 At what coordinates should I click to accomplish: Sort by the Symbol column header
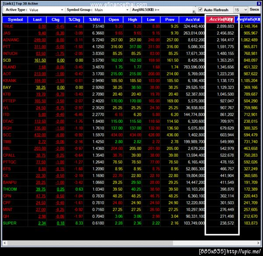pyautogui.click(x=15, y=20)
